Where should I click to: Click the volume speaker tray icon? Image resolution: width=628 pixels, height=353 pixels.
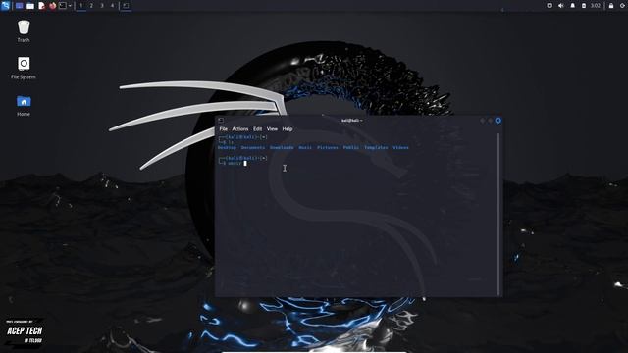tap(560, 6)
